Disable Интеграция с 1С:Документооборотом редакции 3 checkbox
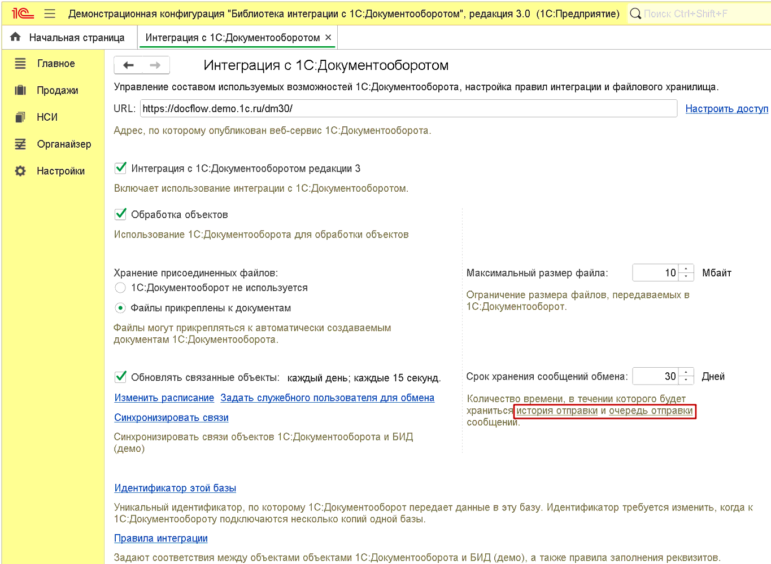Screen dimensions: 771x564 pos(120,168)
